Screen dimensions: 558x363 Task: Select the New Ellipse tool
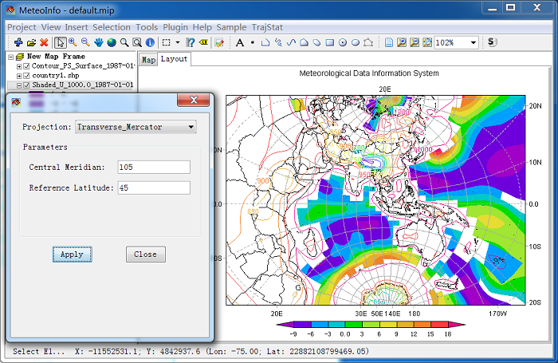coord(356,43)
